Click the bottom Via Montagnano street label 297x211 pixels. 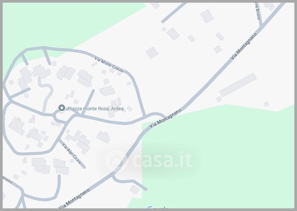coord(74,199)
